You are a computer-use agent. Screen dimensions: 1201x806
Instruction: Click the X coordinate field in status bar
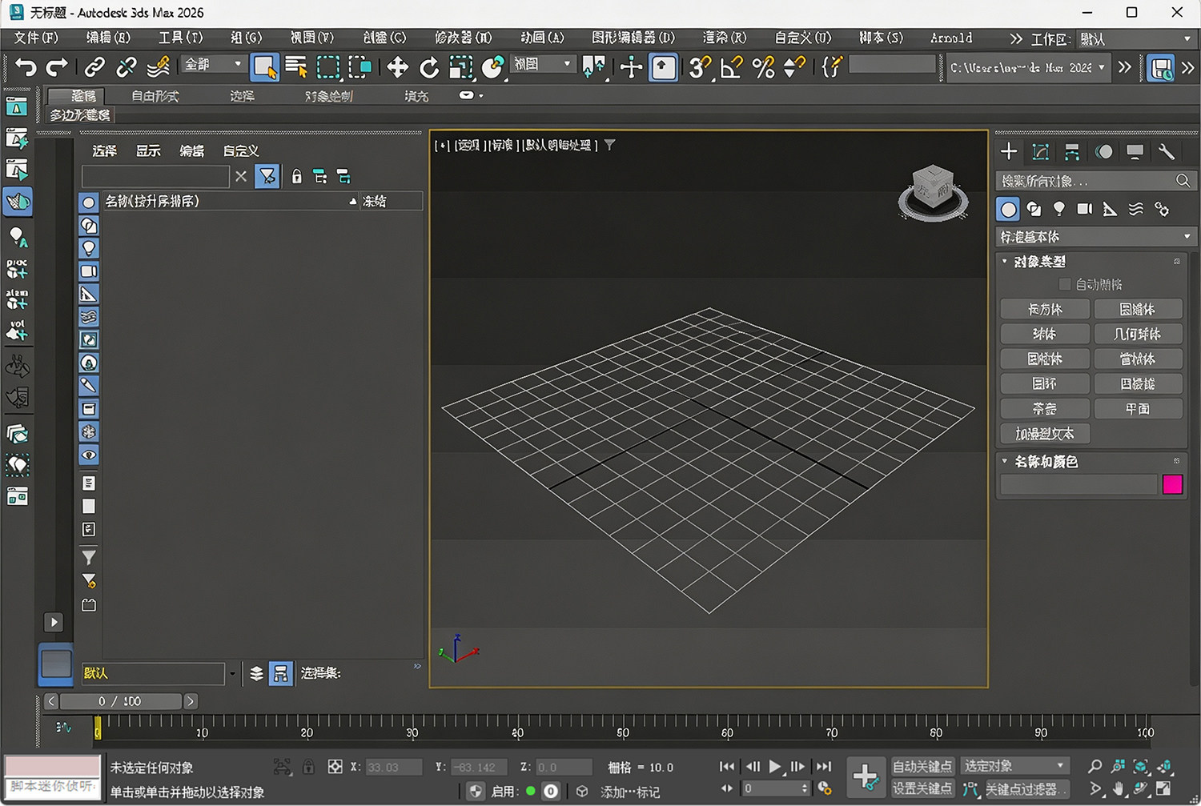[393, 767]
